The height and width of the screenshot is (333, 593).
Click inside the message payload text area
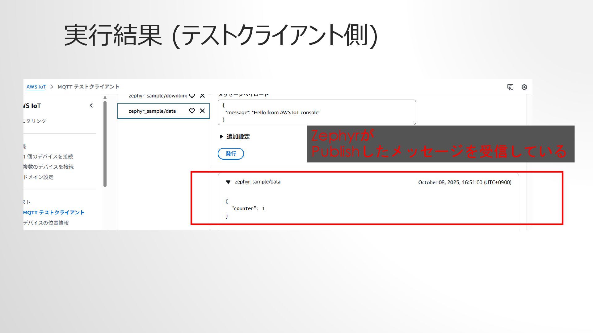pyautogui.click(x=317, y=112)
